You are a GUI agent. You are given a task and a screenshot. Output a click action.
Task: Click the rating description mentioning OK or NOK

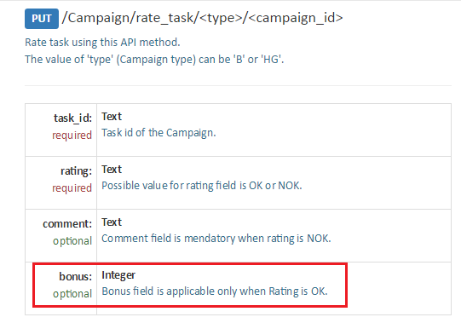202,186
